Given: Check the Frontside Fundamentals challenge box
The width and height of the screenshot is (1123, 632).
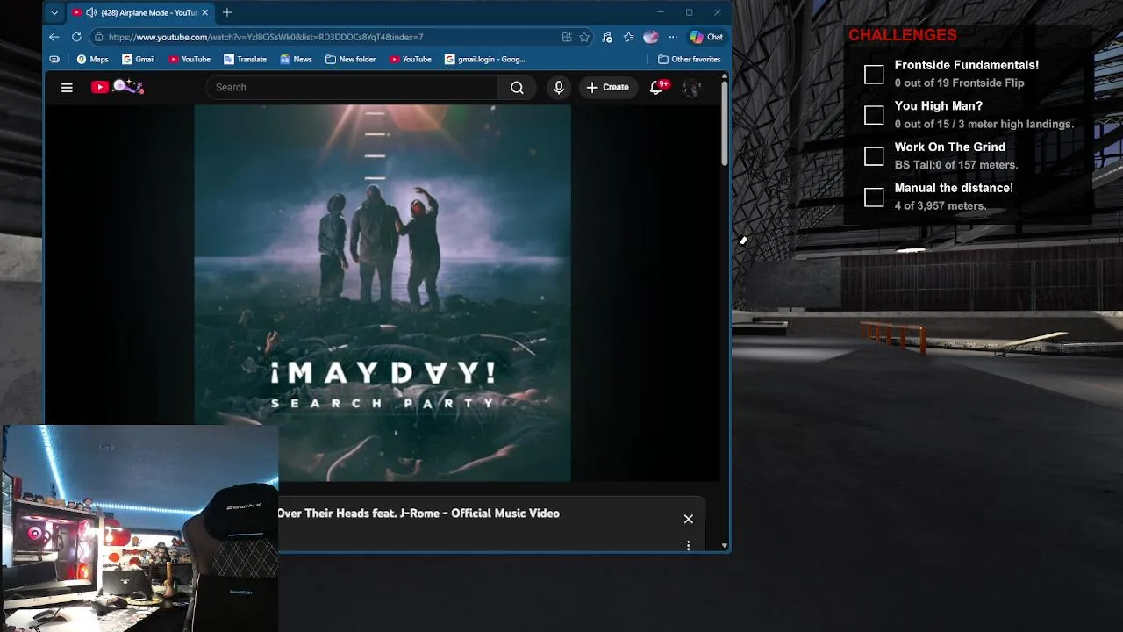Looking at the screenshot, I should 874,75.
